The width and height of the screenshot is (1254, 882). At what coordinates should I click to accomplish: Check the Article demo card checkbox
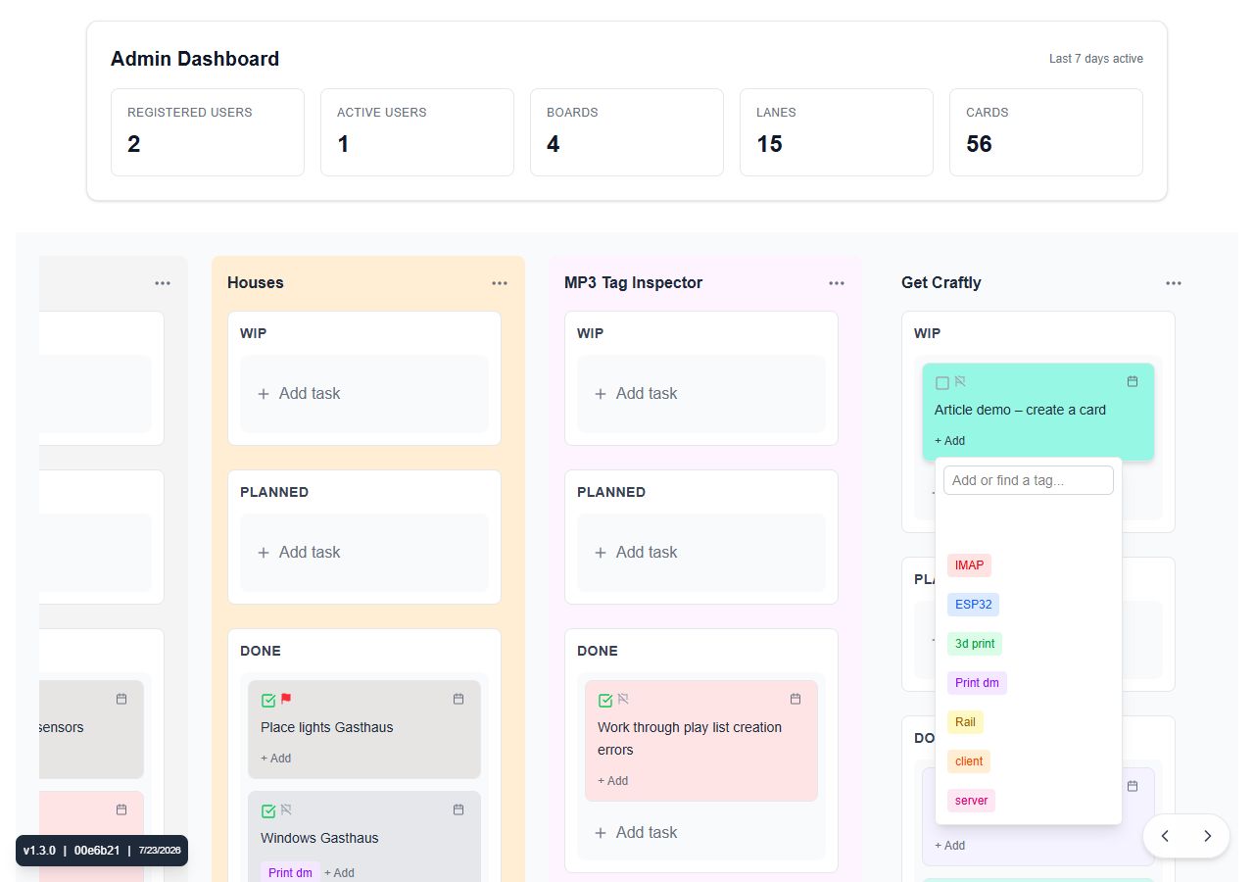click(x=942, y=383)
